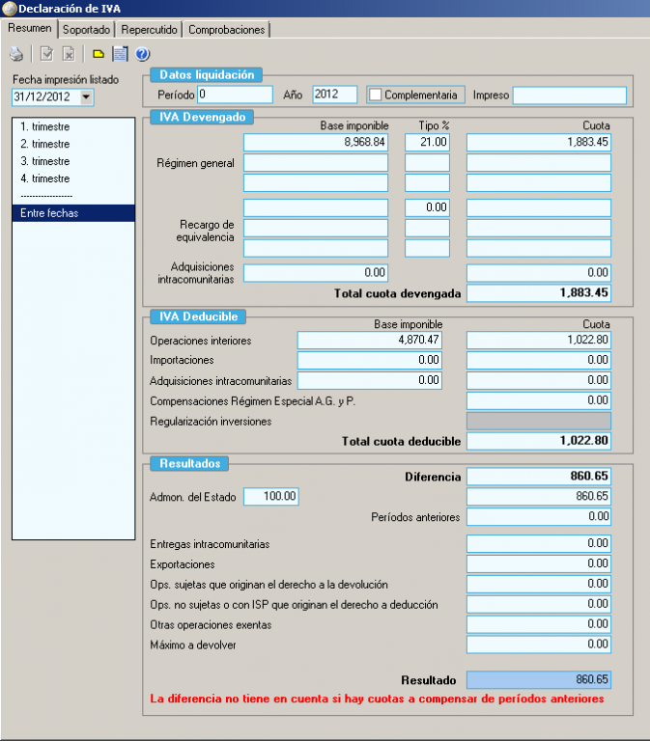Click Operaciones interiores base 4,870.47
Viewport: 650px width, 741px height.
tap(370, 340)
